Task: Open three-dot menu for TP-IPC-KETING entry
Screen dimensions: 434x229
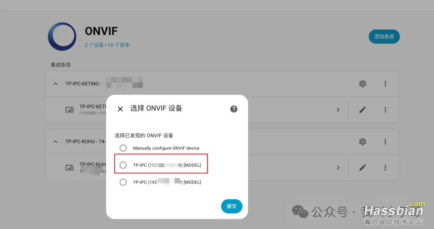Action: click(x=385, y=84)
